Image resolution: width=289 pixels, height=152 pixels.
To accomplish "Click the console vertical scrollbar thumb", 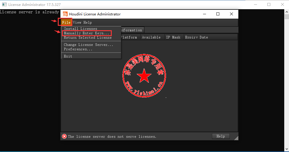I will coord(287,17).
